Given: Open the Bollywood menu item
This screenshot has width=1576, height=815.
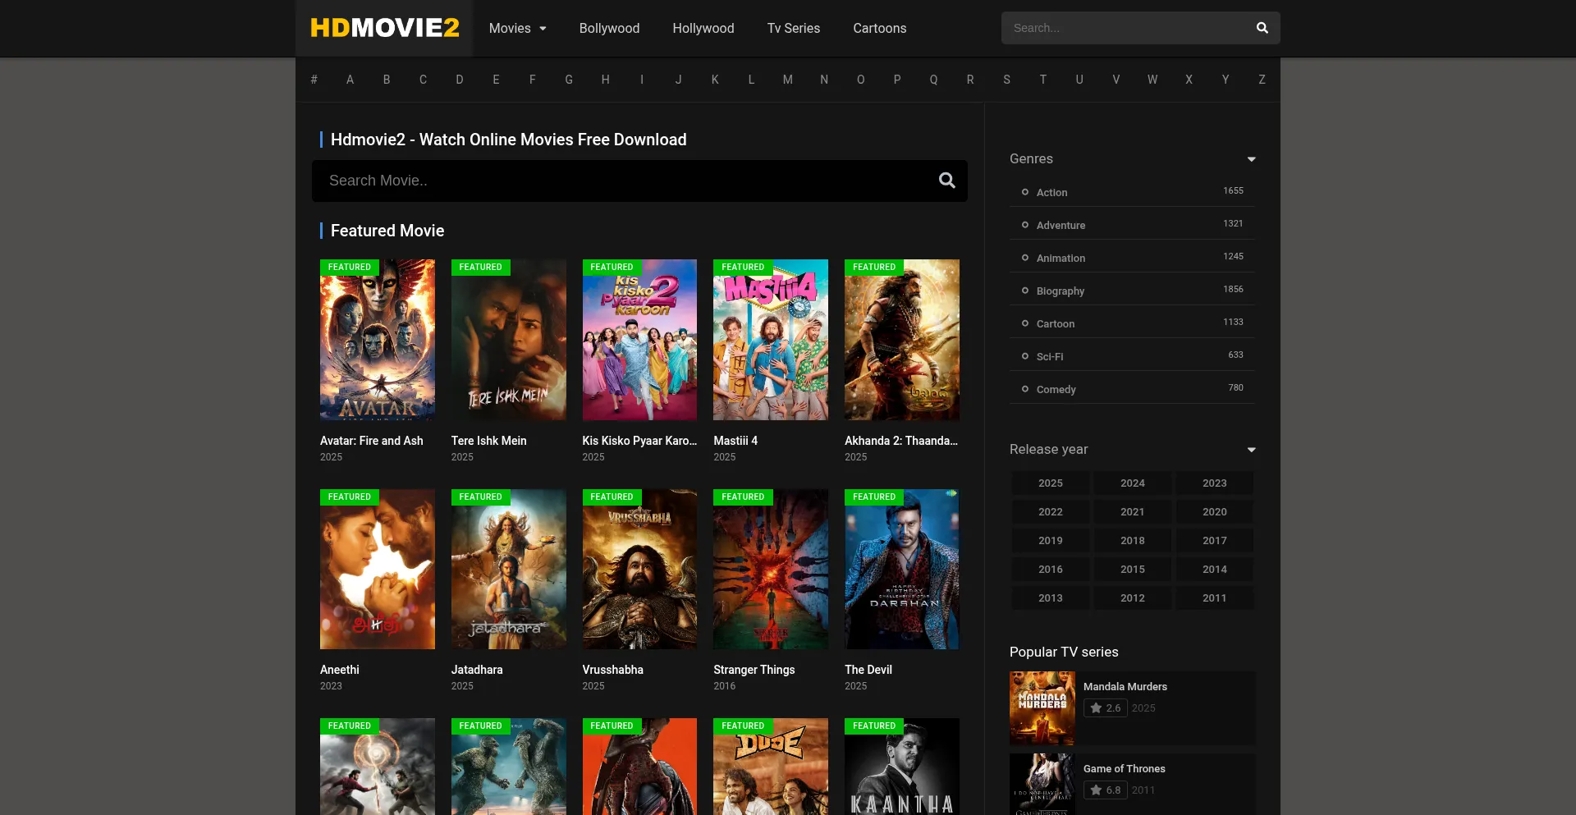Looking at the screenshot, I should [609, 28].
